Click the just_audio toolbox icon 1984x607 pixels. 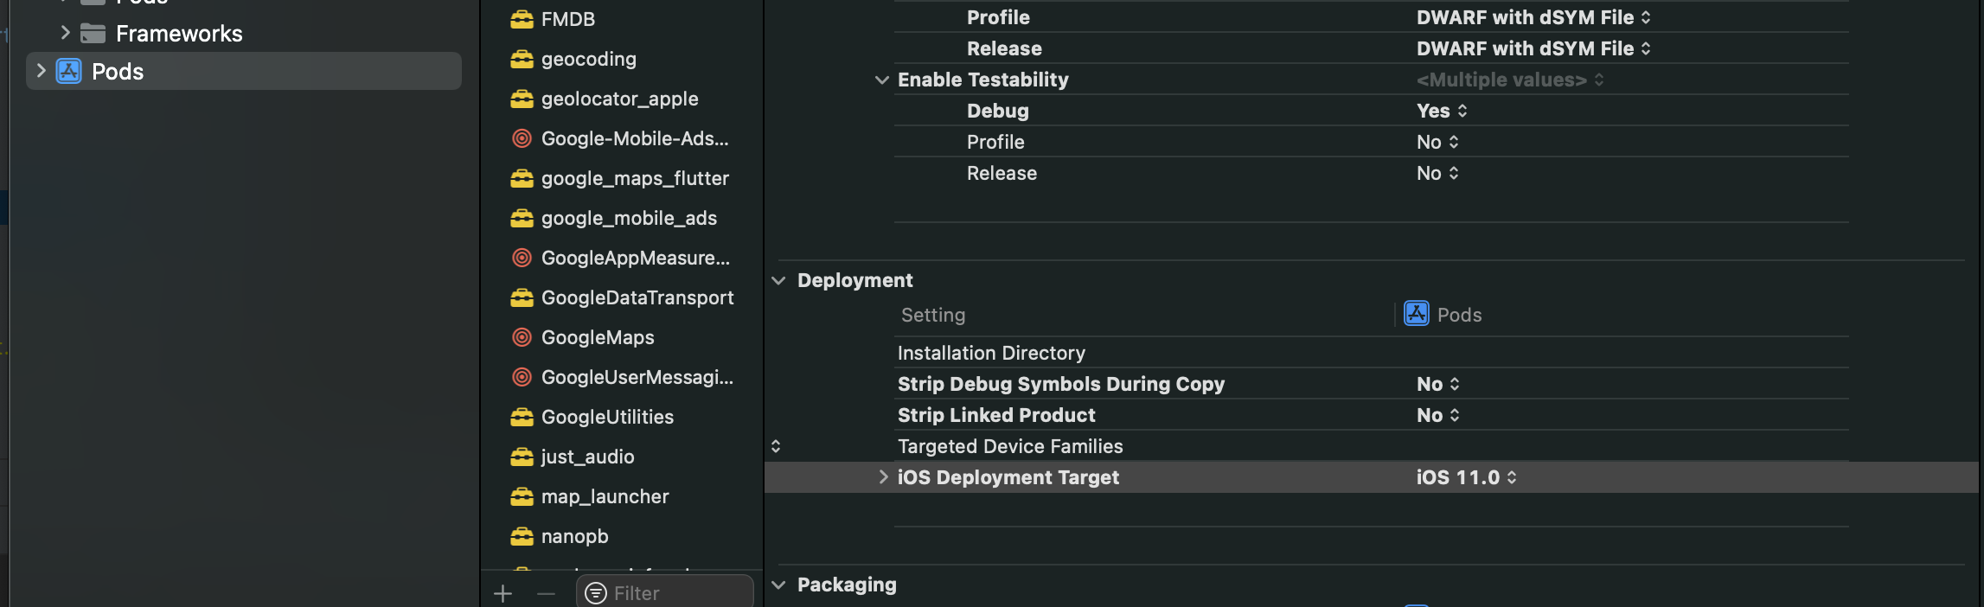tap(522, 457)
